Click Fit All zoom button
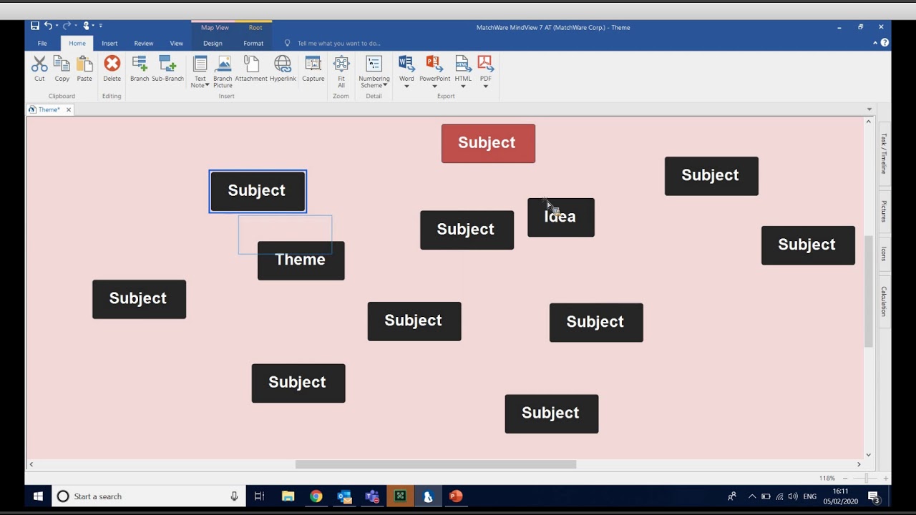916x515 pixels. click(x=341, y=72)
